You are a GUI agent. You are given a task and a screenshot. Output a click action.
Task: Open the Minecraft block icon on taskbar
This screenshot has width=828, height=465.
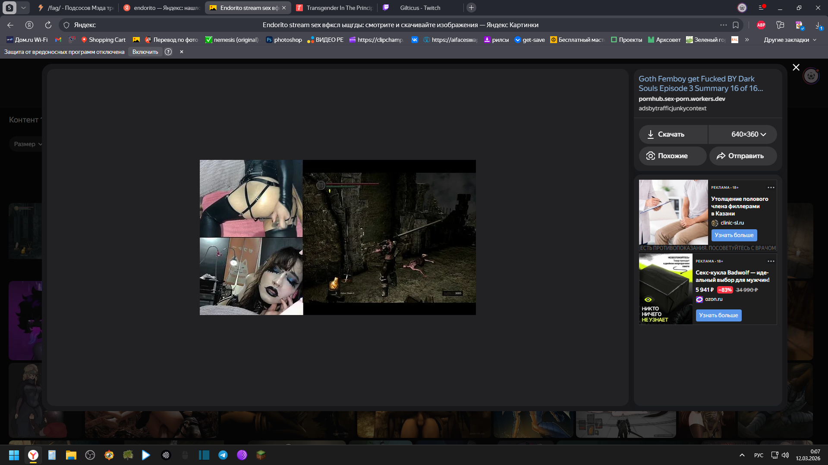pos(261,455)
